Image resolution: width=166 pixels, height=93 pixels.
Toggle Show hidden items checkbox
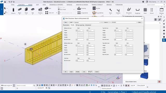(x=124, y=82)
